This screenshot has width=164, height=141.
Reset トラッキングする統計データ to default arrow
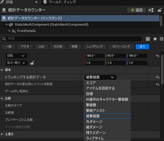point(158,77)
